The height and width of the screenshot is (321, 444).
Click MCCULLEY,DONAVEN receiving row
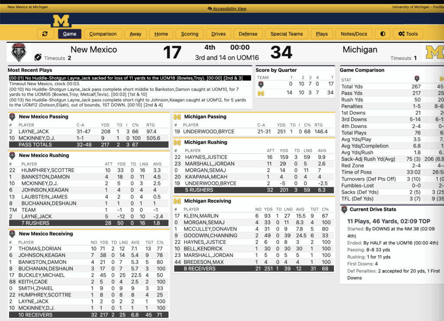(x=254, y=229)
